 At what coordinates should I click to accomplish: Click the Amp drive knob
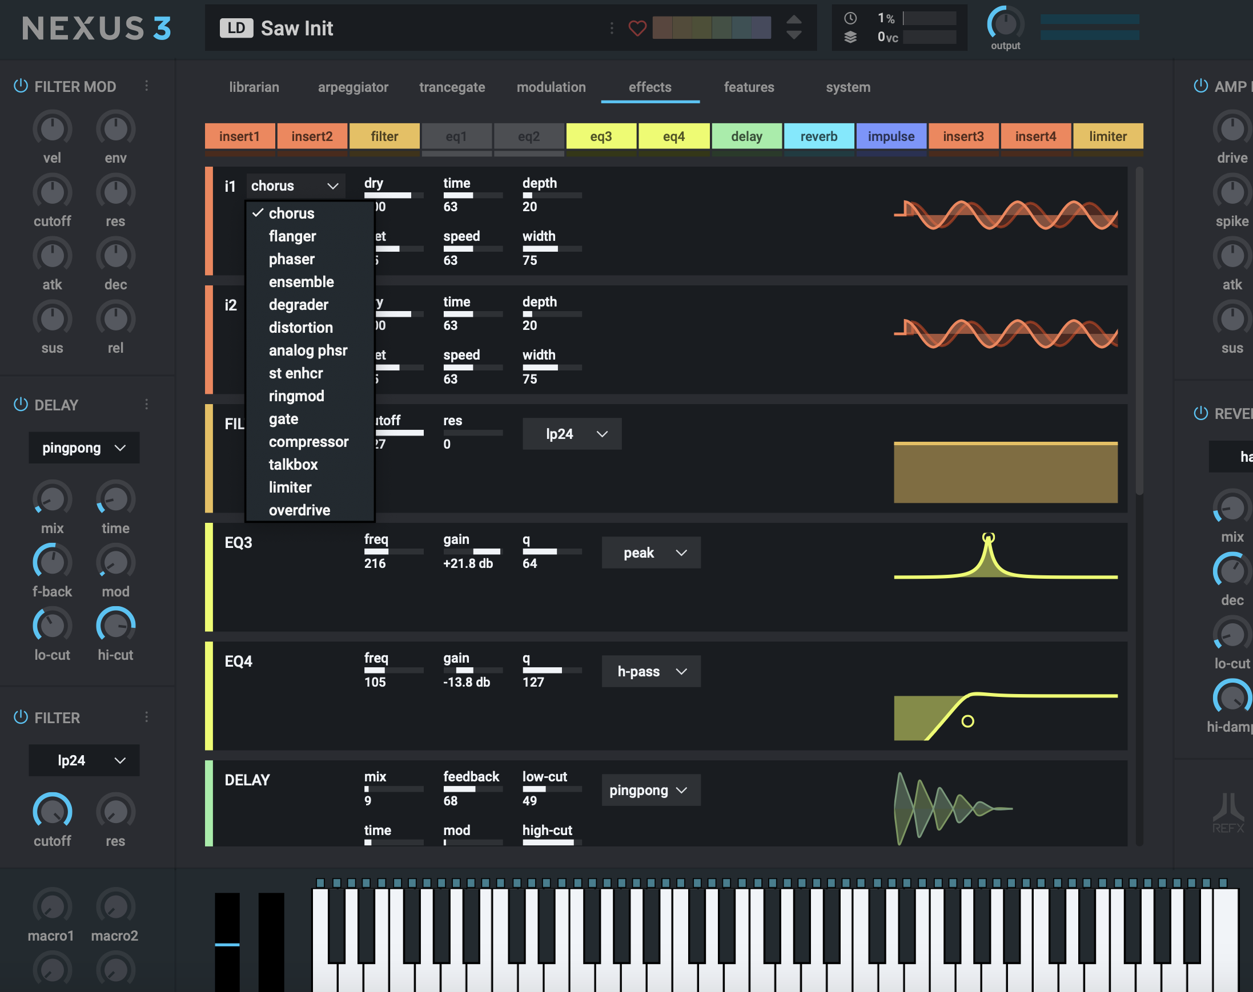(x=1232, y=128)
